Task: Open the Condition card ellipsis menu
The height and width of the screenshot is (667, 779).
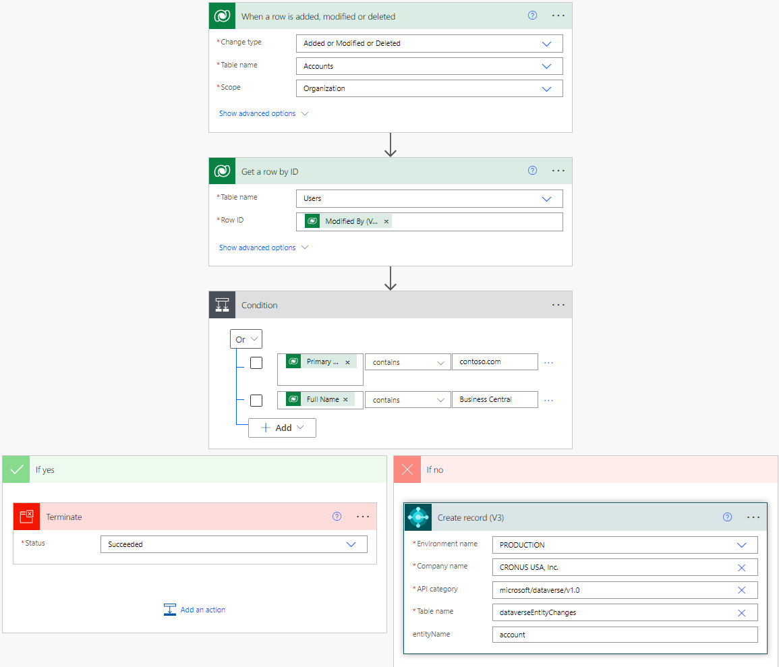Action: tap(558, 304)
